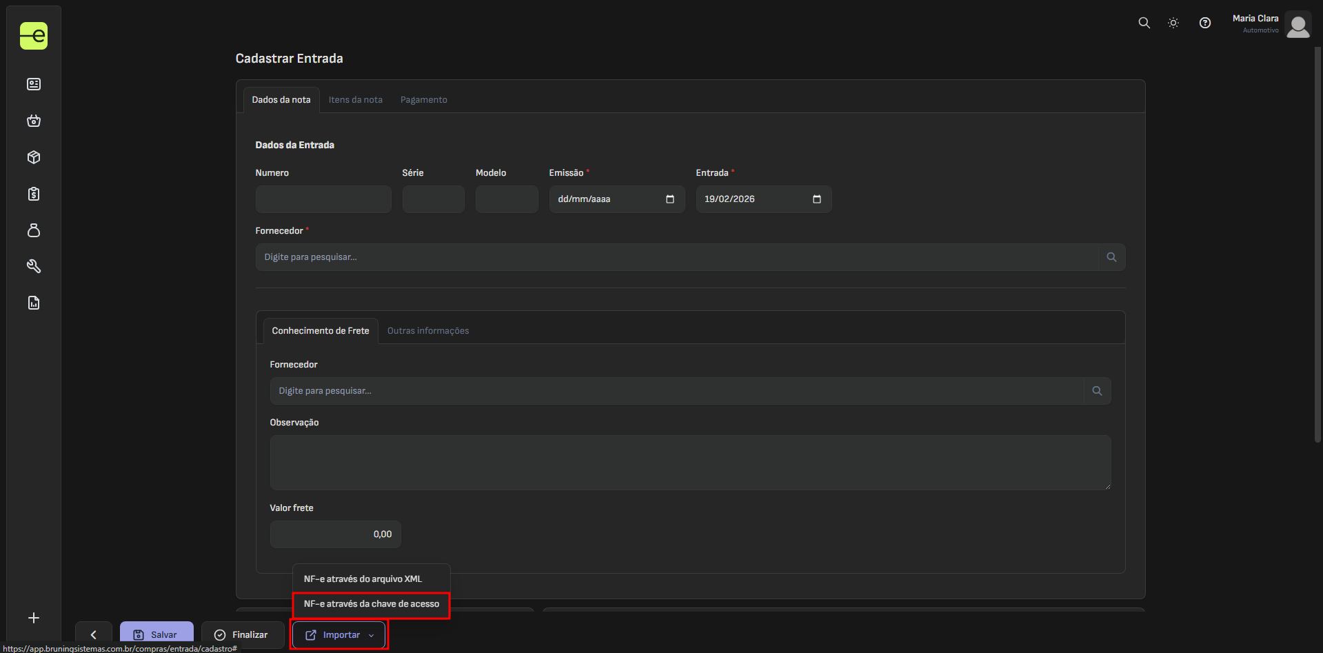Toggle the light/dark theme sun icon
This screenshot has height=653, width=1323.
1173,23
